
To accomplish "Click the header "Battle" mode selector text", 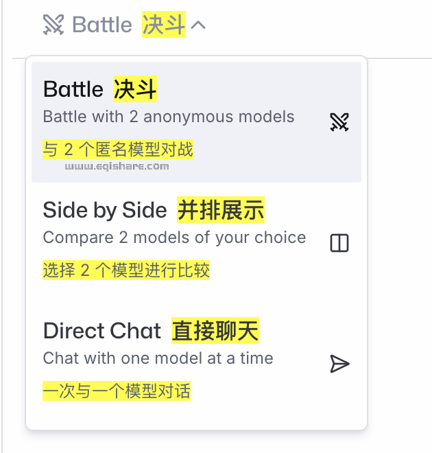I will pyautogui.click(x=101, y=25).
